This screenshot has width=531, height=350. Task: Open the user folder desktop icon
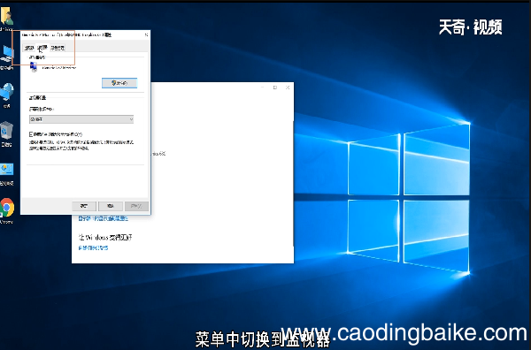(x=6, y=19)
